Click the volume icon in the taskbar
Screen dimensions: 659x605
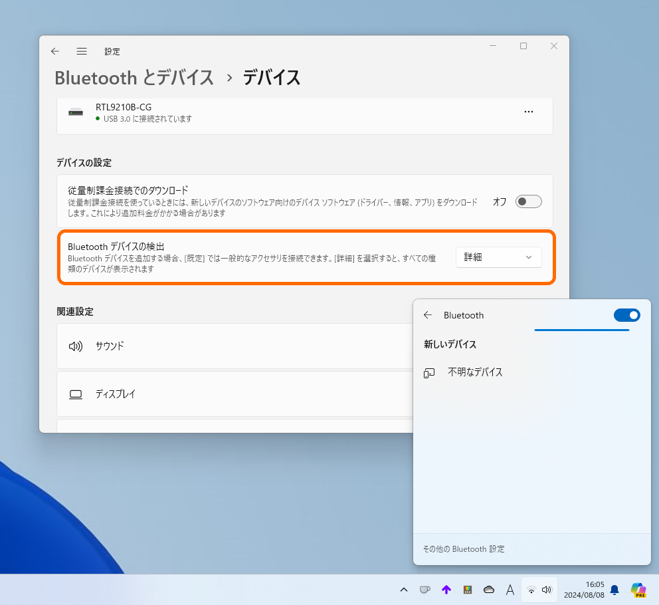548,590
